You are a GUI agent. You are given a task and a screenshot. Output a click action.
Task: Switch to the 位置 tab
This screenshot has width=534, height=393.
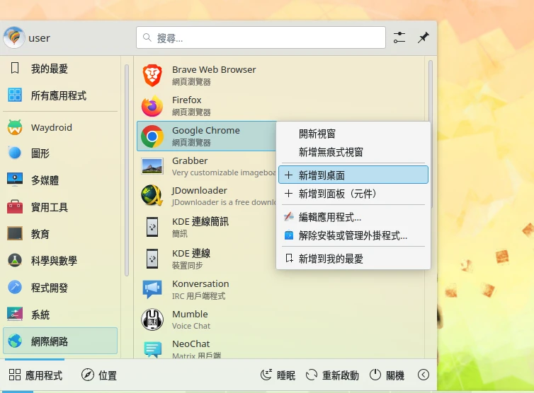click(x=99, y=375)
